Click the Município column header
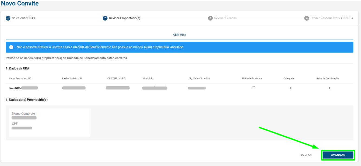The image size is (361, 166). (x=148, y=78)
